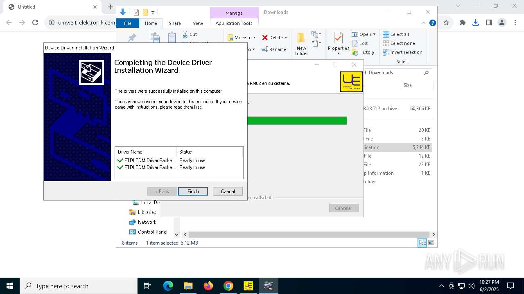Select the 60,366 KB ZIP archive row
This screenshot has width=524, height=294.
[397, 109]
